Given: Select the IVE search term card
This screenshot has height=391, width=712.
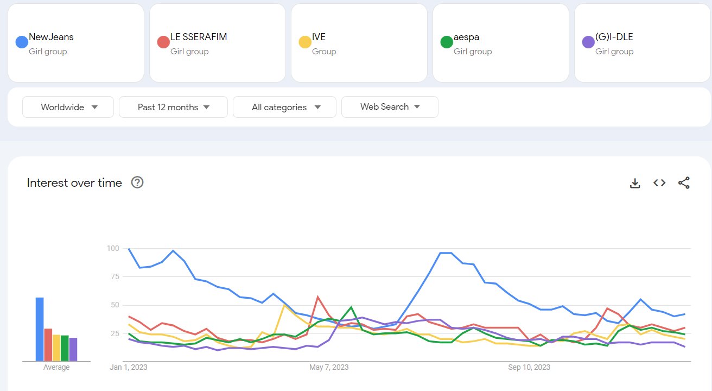Looking at the screenshot, I should tap(359, 43).
